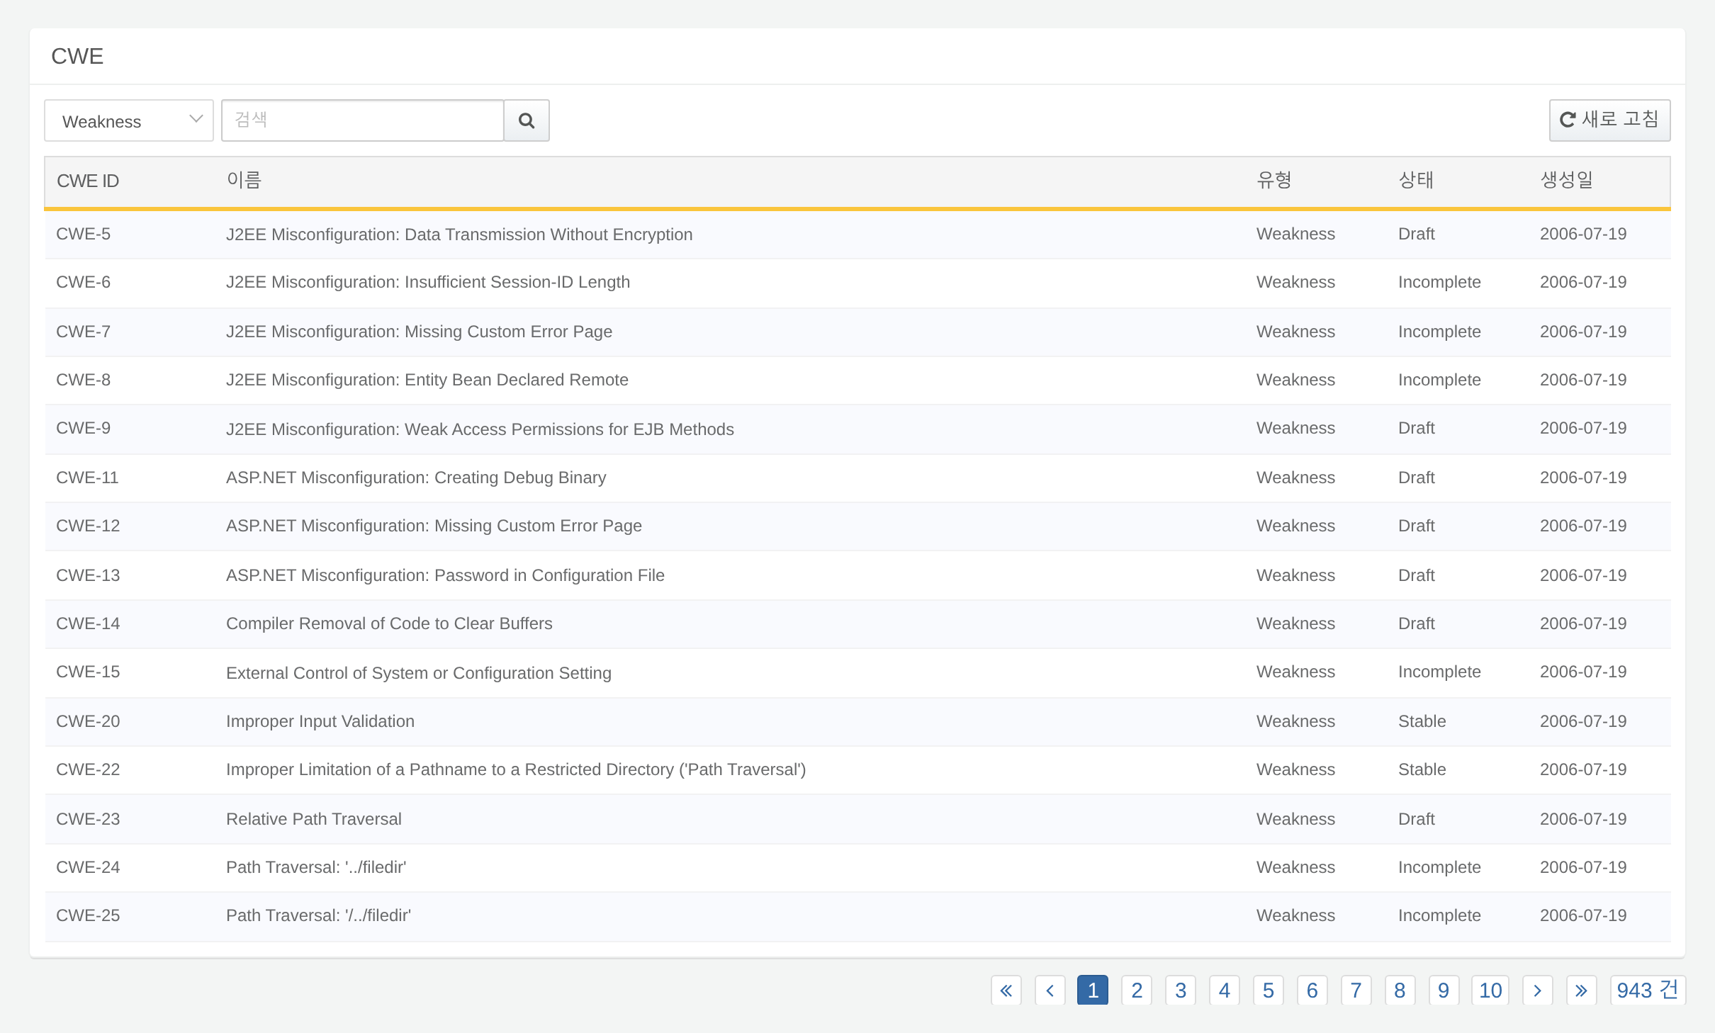
Task: Click the CWE ID column header
Action: [x=88, y=181]
